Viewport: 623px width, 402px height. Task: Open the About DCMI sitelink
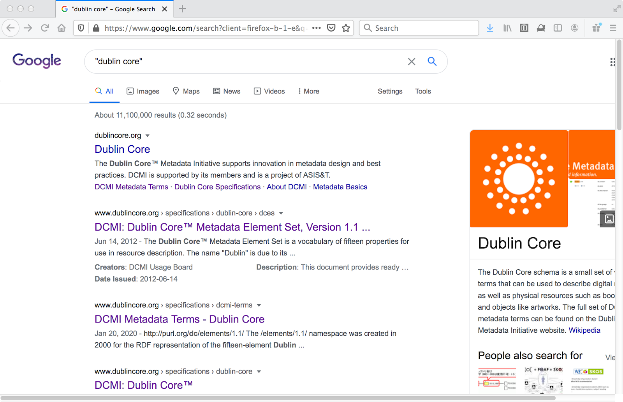(x=287, y=187)
